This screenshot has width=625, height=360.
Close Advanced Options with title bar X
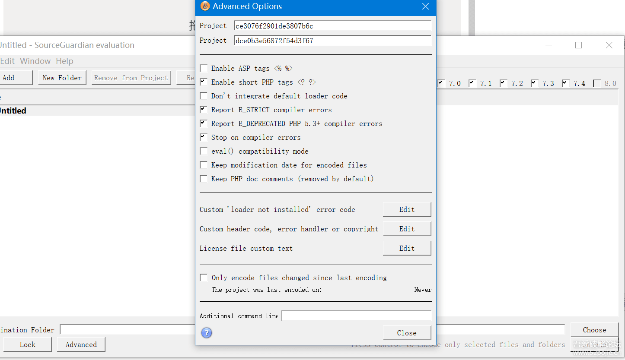(x=425, y=6)
